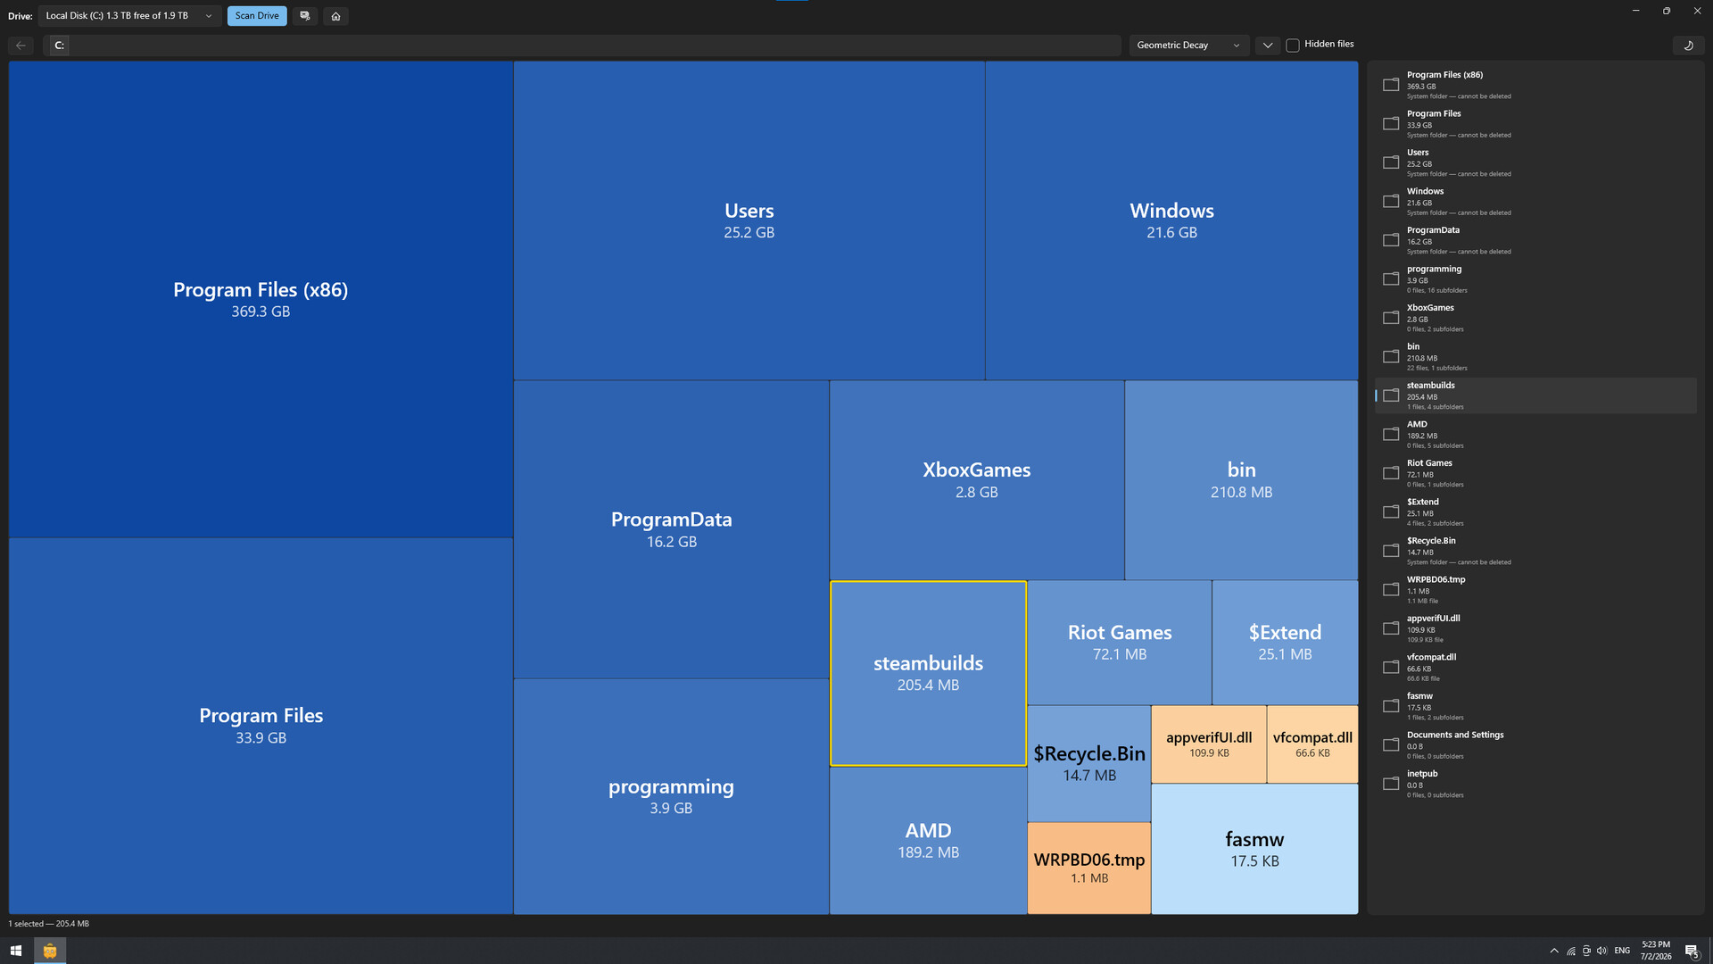Click the Scan Drive button
This screenshot has height=964, width=1713.
[x=257, y=16]
